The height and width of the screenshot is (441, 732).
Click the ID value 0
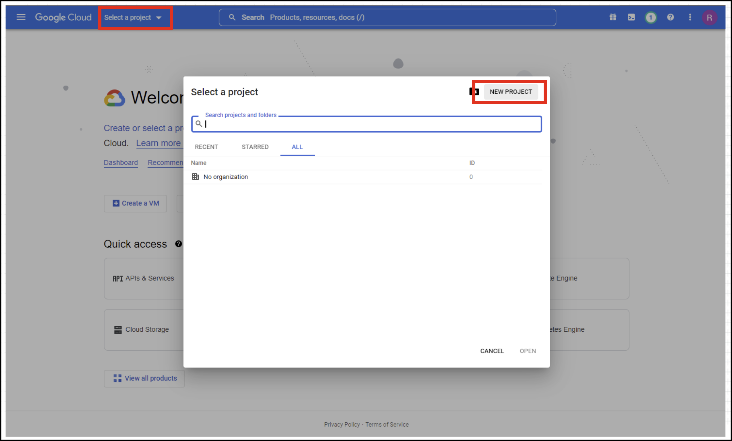pyautogui.click(x=471, y=177)
